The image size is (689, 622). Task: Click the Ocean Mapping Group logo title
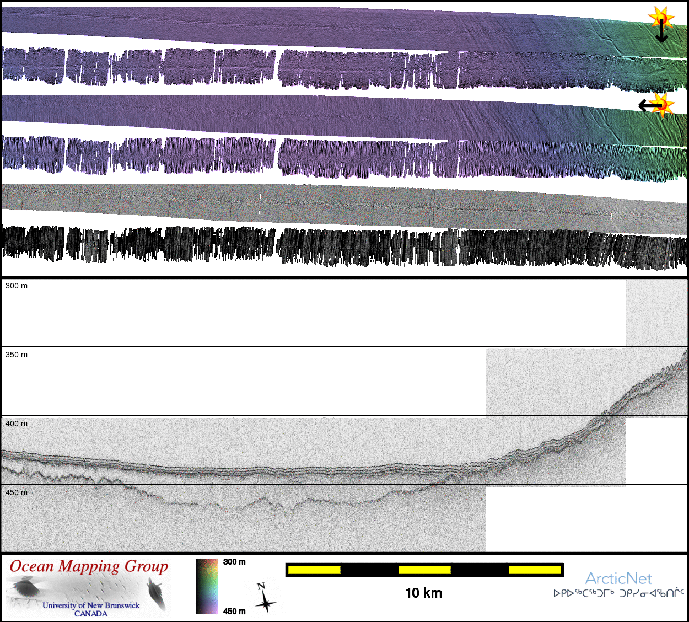click(x=89, y=566)
